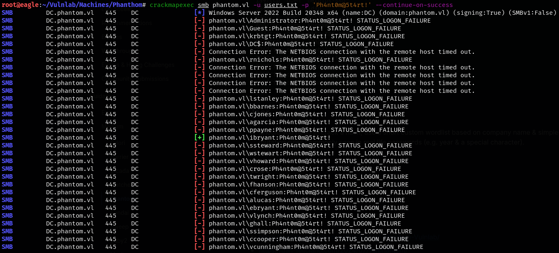559x253 pixels.
Task: Click the red [-] marker beside cferguson entry
Action: point(199,192)
